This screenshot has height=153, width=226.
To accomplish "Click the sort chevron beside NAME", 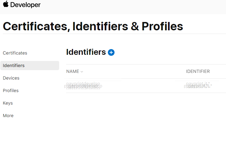I will pos(82,72).
